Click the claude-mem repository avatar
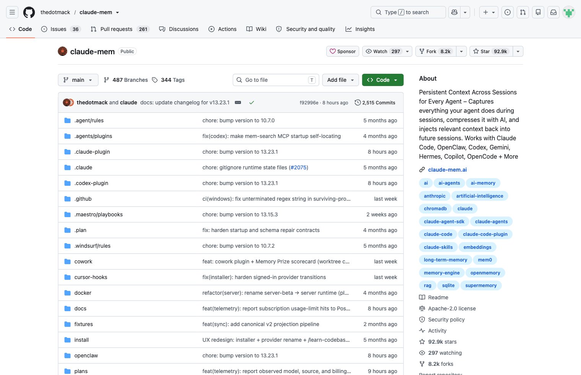This screenshot has height=375, width=581. point(62,51)
